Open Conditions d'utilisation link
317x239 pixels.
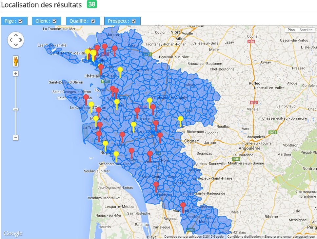pyautogui.click(x=244, y=237)
